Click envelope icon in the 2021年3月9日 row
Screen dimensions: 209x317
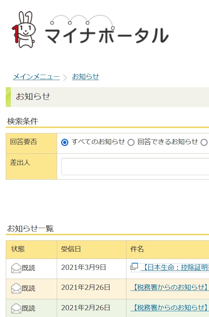click(16, 268)
